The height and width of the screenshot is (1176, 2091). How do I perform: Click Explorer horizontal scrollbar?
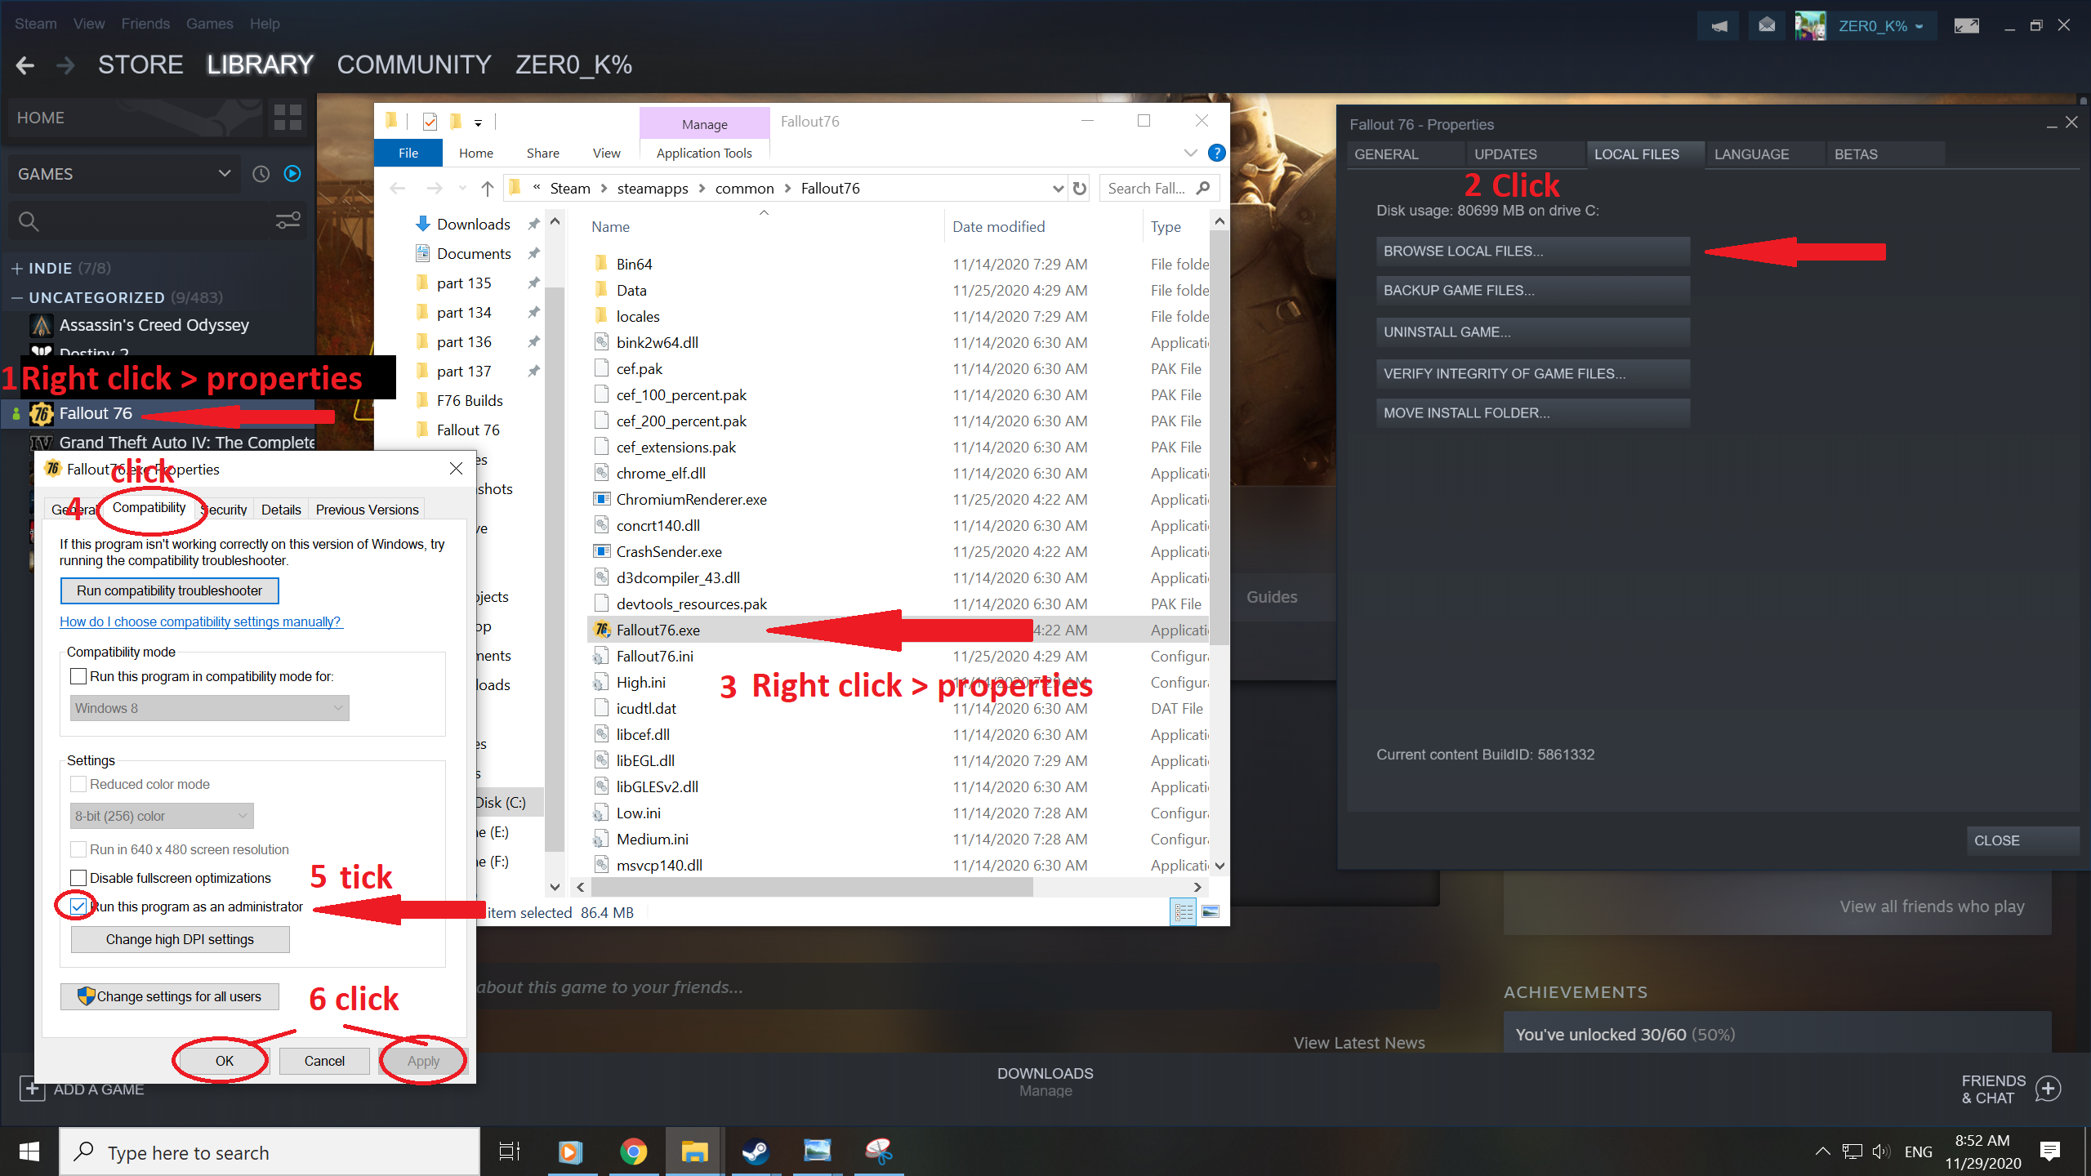tap(812, 887)
